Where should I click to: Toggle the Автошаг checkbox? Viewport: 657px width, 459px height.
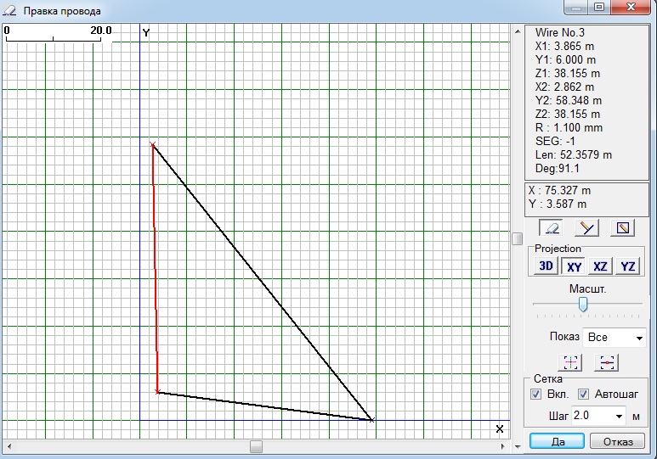(x=583, y=395)
